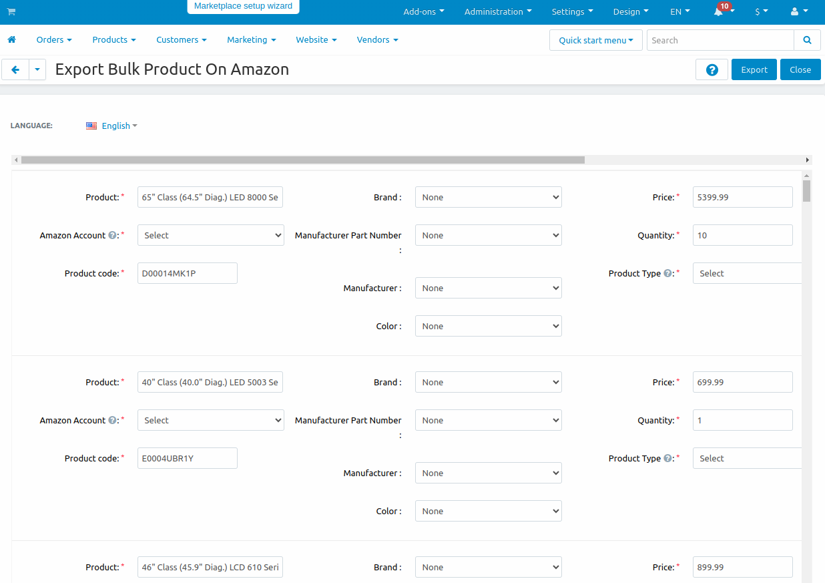Open English language selector
Screen dimensions: 825x583
pos(119,126)
